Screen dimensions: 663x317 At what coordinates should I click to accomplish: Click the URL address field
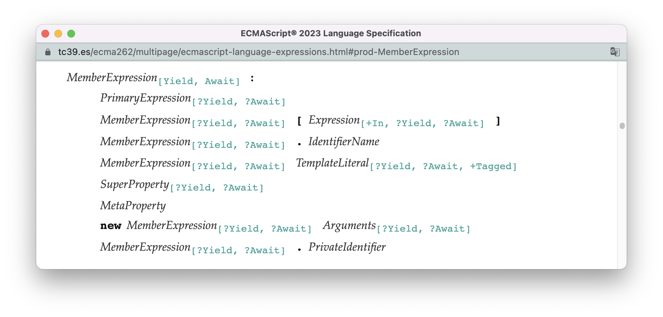click(259, 52)
